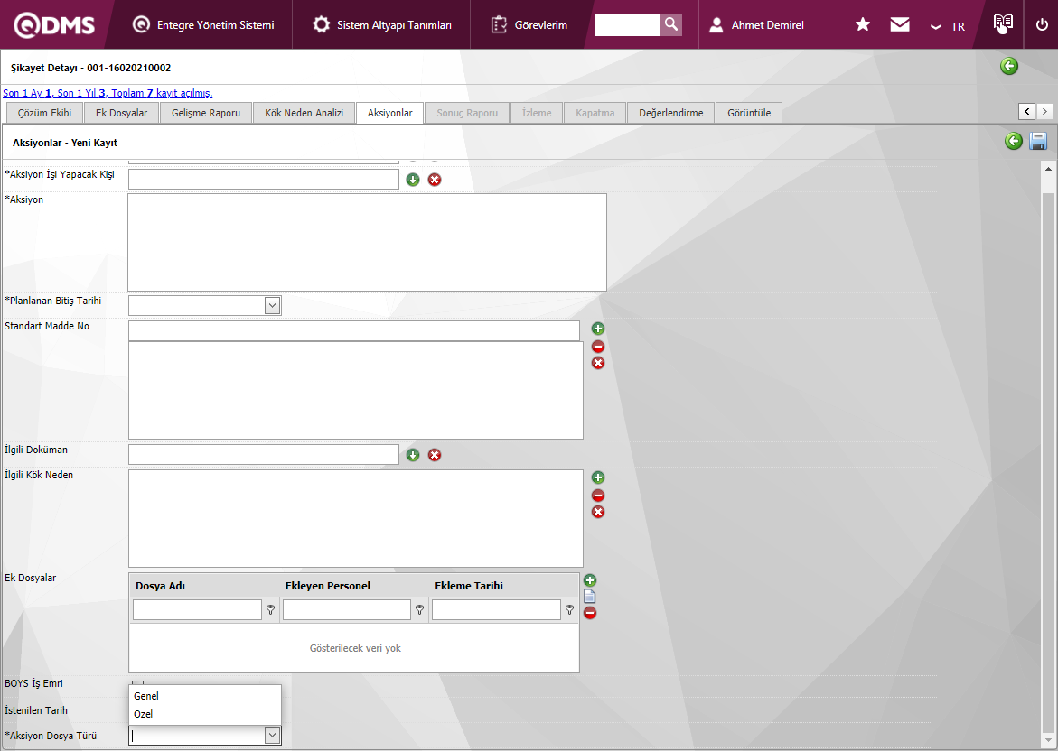
Task: Click into the Aksiyon text area
Action: (367, 242)
